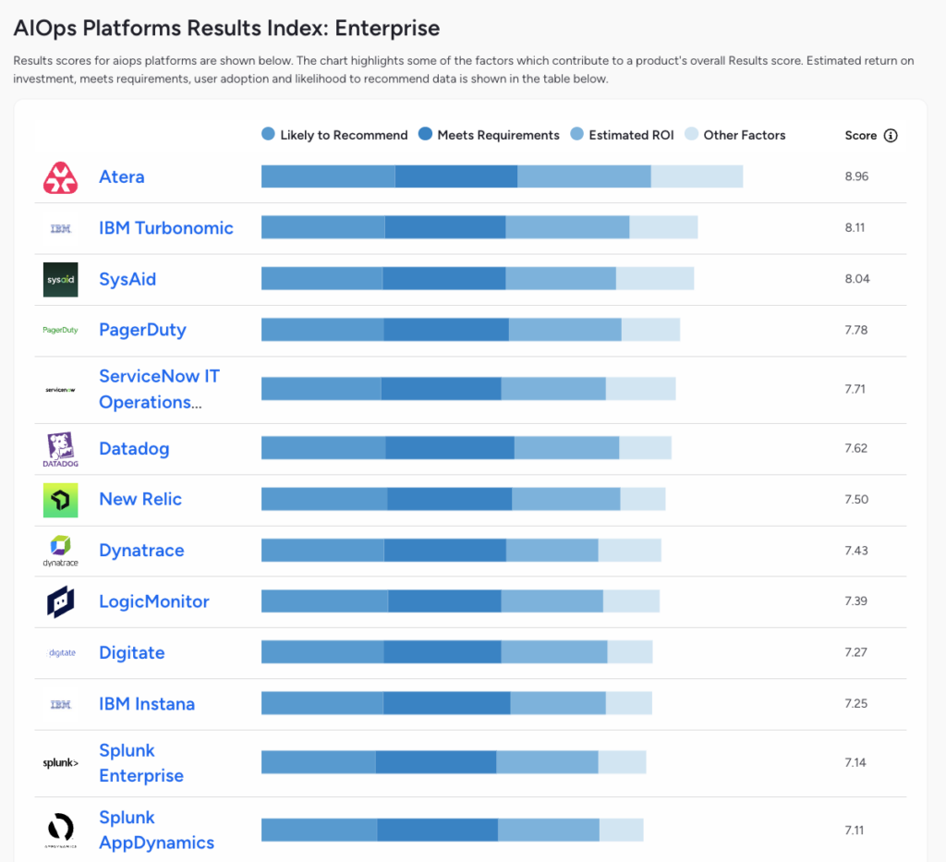Toggle the Other Factors legend item
Screen dimensions: 946x862
coord(735,135)
